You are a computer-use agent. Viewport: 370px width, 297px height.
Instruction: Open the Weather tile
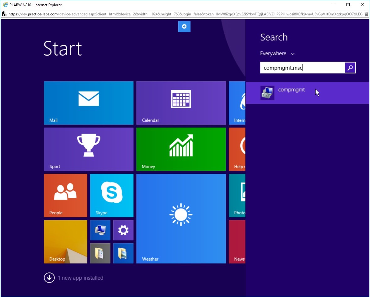[181, 218]
